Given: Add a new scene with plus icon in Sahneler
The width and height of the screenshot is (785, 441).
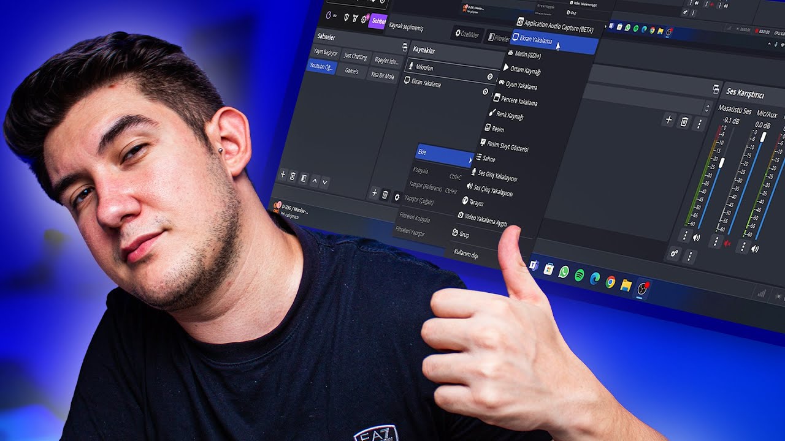Looking at the screenshot, I should (x=283, y=175).
